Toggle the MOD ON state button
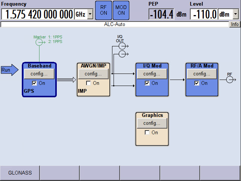 tap(121, 10)
